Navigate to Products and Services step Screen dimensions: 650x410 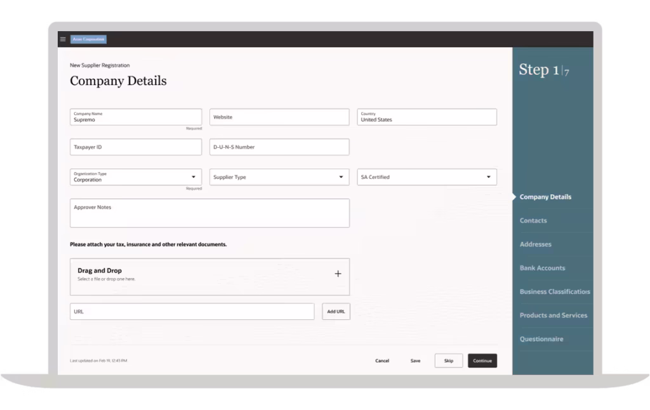click(x=553, y=315)
